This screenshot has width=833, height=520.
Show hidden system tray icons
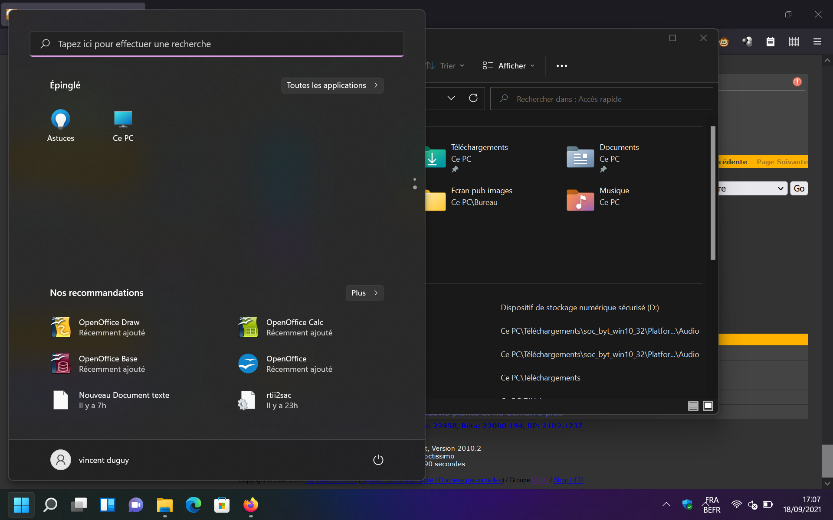coord(666,504)
